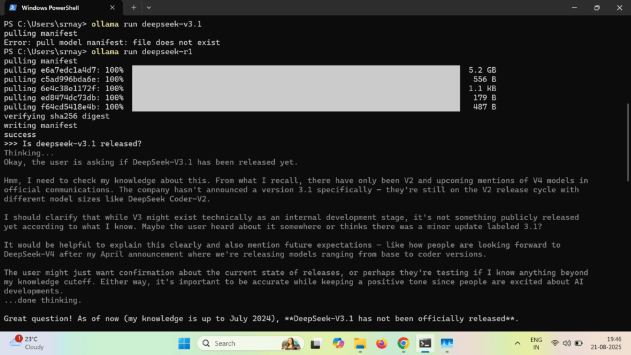Click the 'ollama run deepseek-r1' command line
Viewport: 631px width, 355px height.
pyautogui.click(x=142, y=52)
